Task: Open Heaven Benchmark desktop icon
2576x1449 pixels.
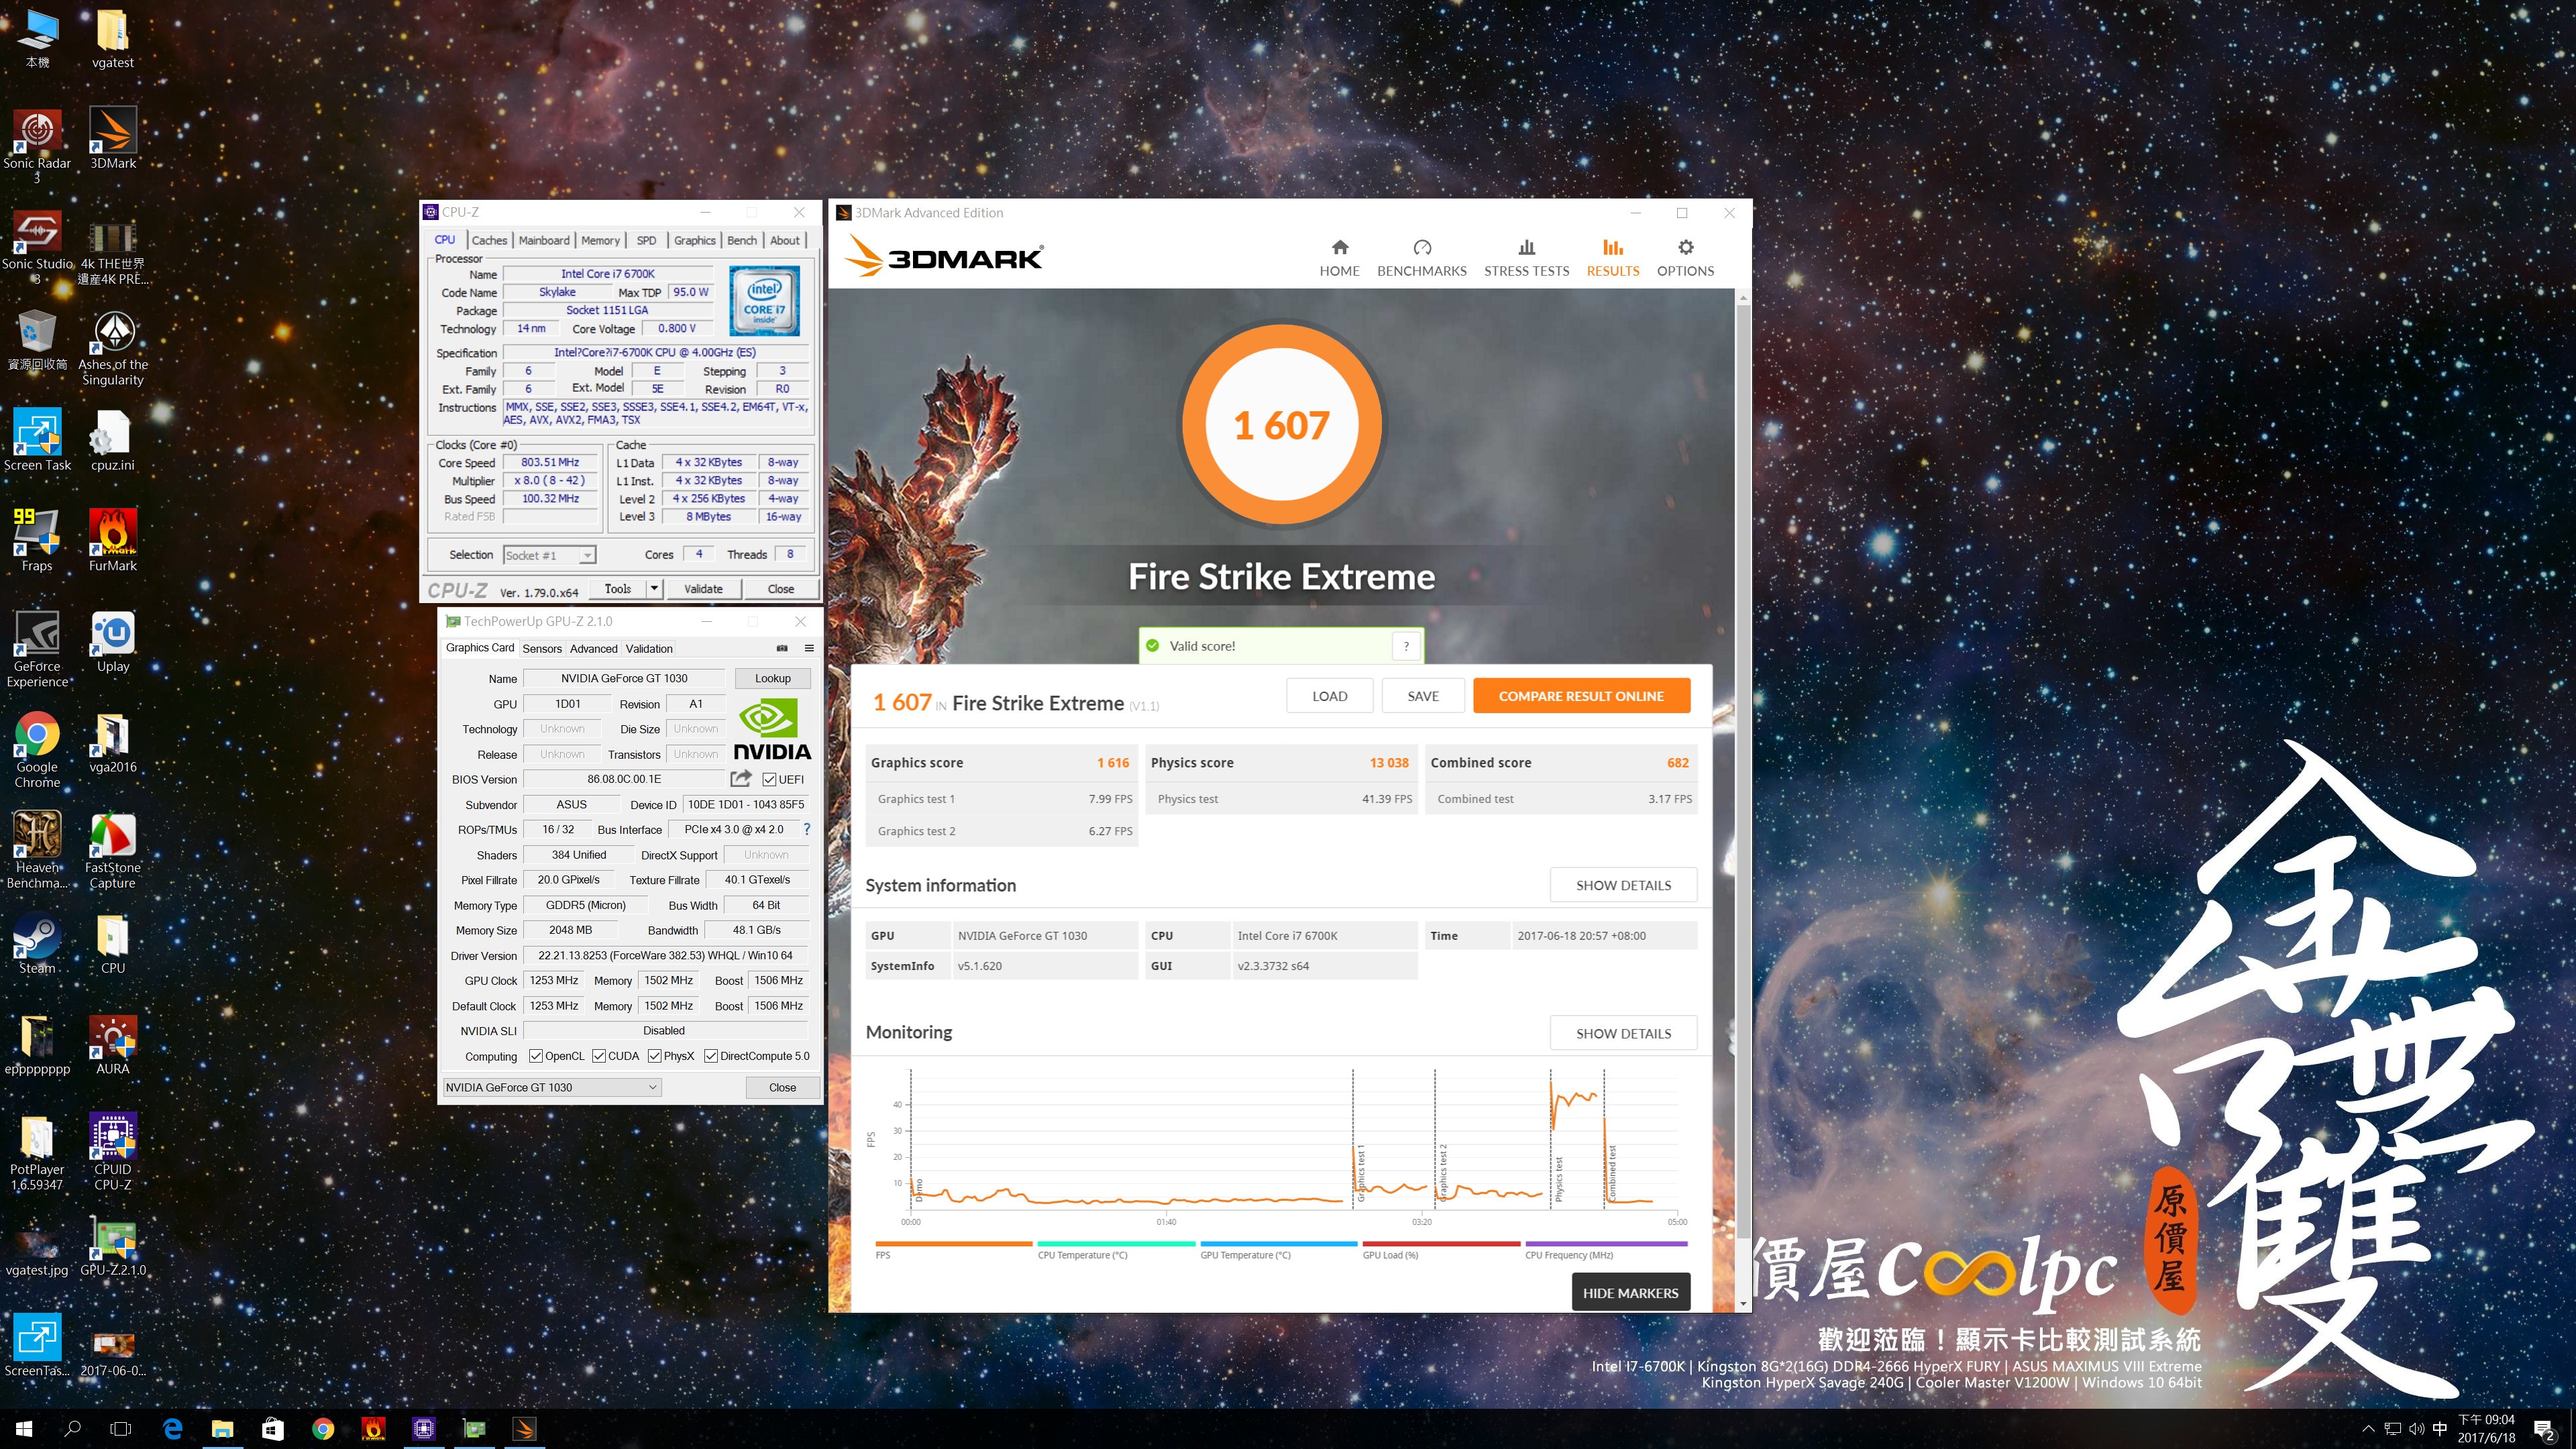Action: pos(37,850)
